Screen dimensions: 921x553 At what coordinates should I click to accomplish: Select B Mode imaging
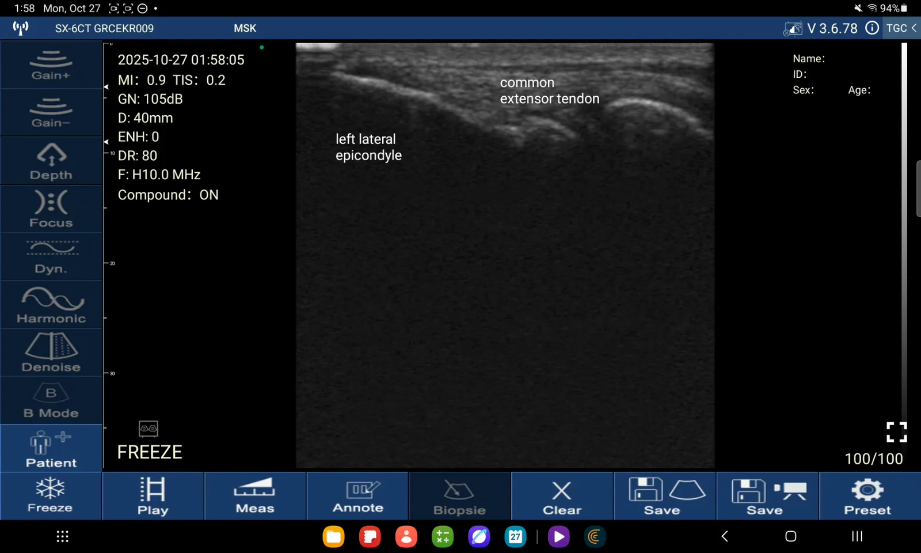(51, 401)
